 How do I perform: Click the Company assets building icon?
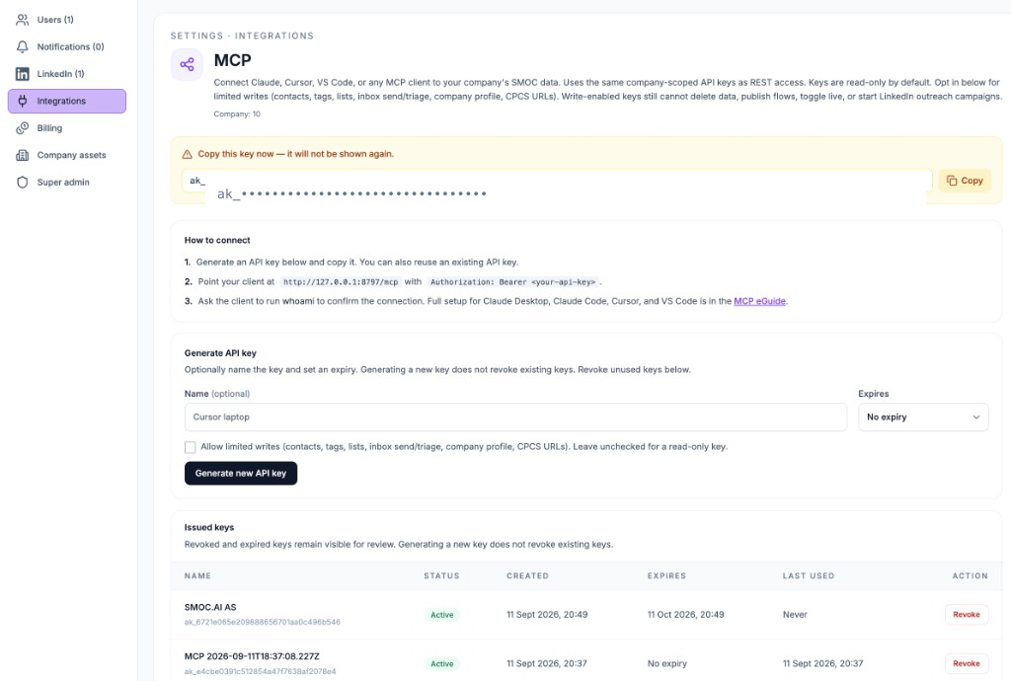(23, 155)
